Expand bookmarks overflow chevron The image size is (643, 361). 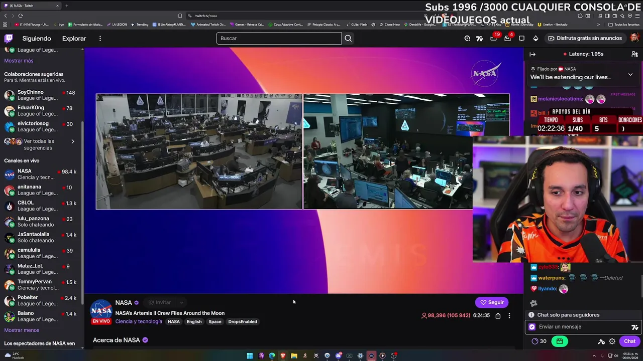(598, 25)
